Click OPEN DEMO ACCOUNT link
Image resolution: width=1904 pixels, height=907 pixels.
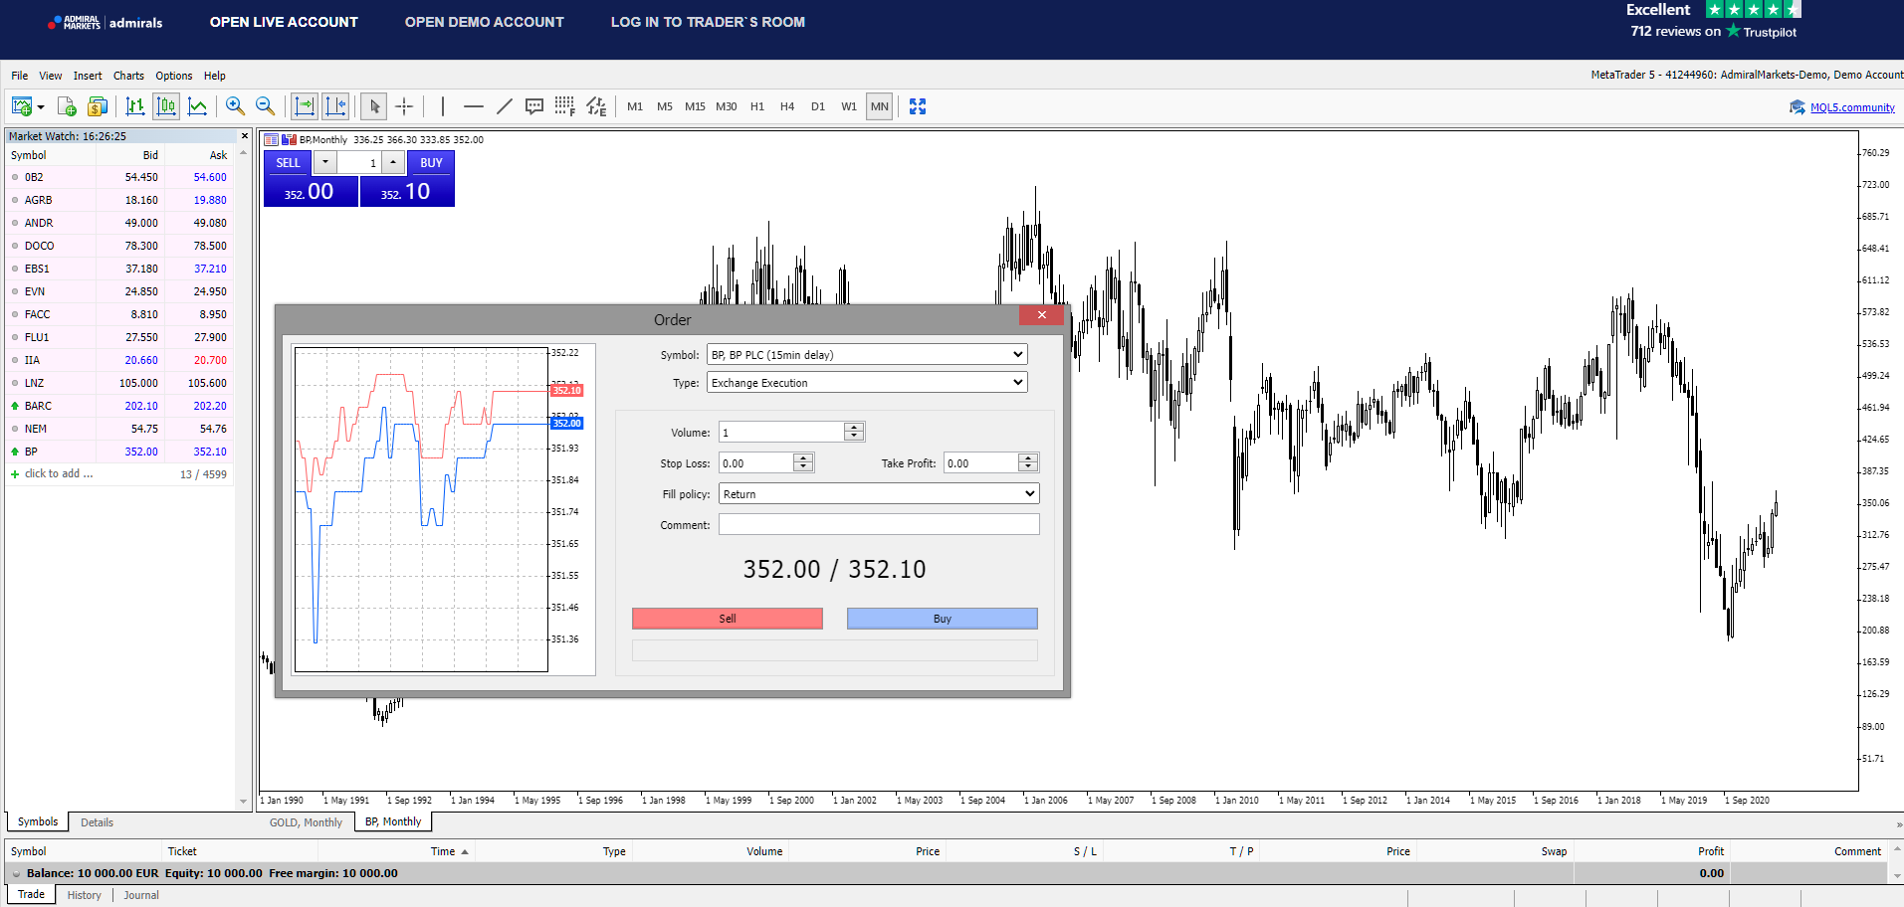pos(485,22)
